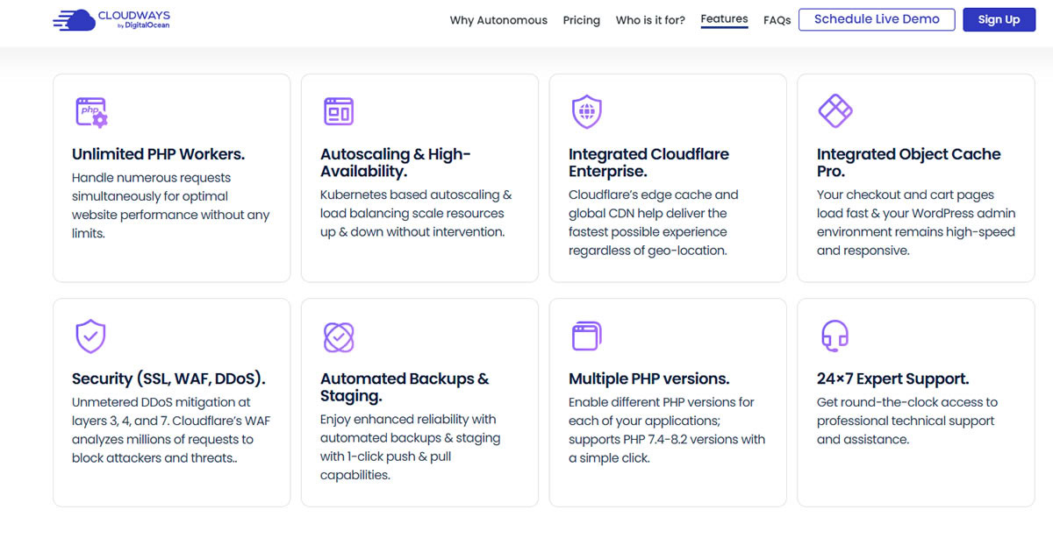This screenshot has width=1053, height=552.
Task: Click the Automated Backups orbit icon
Action: [x=339, y=336]
